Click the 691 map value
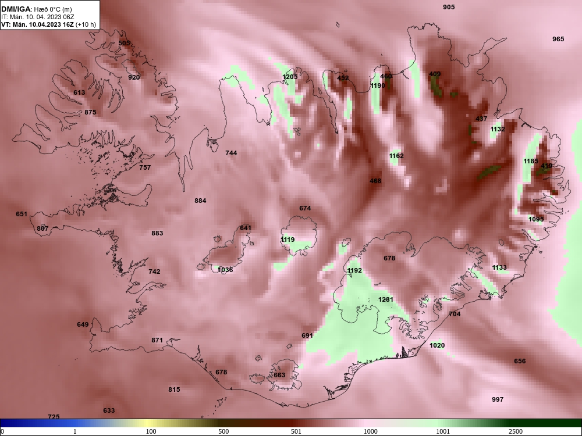This screenshot has height=436, width=582. click(x=307, y=335)
